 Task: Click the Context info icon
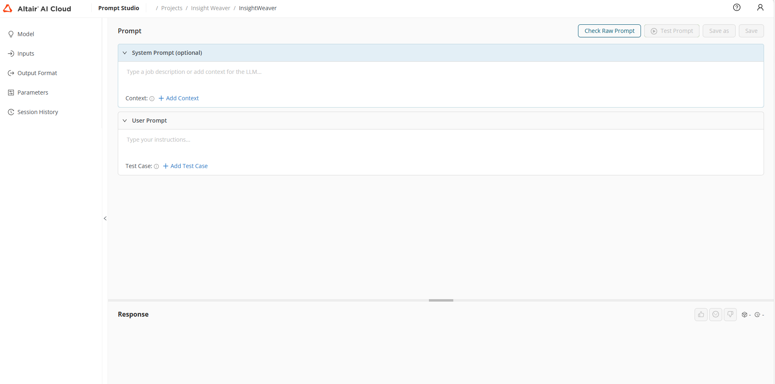coord(152,99)
